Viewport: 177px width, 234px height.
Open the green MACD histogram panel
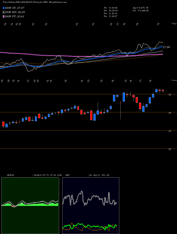[30, 206]
